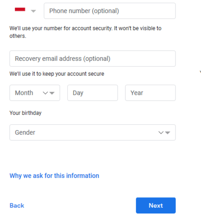Open the Month dropdown
Viewport: 201px width, 224px height.
pos(35,93)
